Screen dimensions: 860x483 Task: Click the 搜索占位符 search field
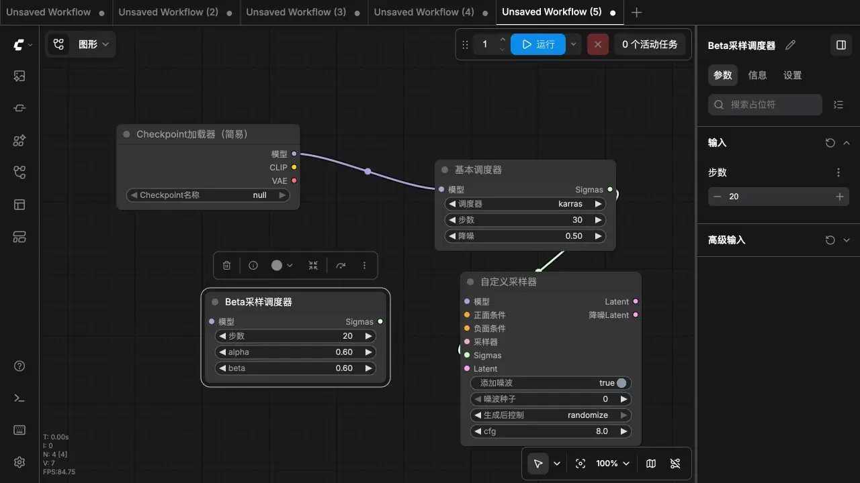765,105
